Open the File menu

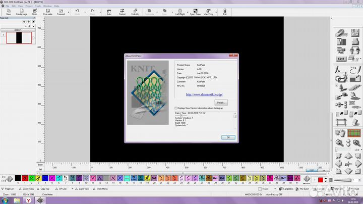8,6
